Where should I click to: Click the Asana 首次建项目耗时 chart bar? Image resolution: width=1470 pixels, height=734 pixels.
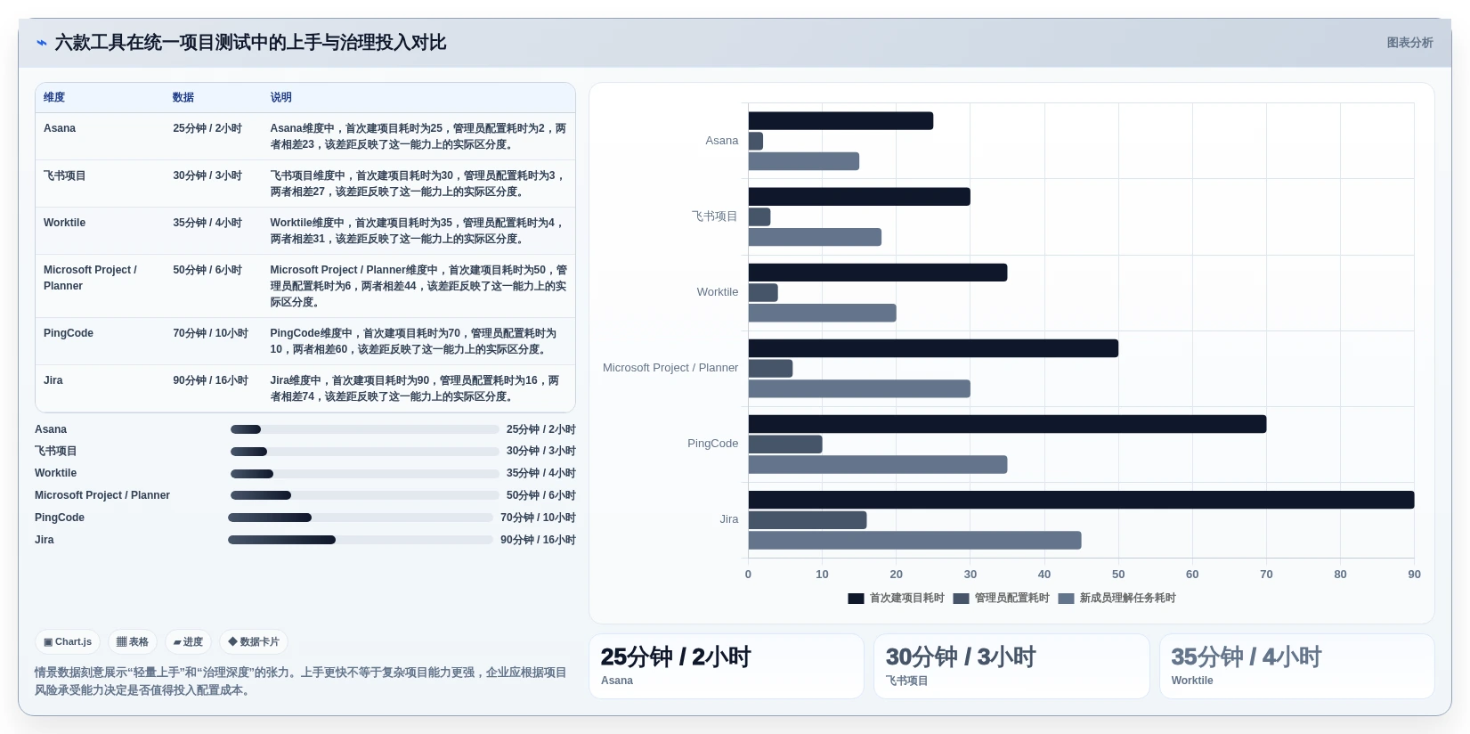tap(841, 121)
